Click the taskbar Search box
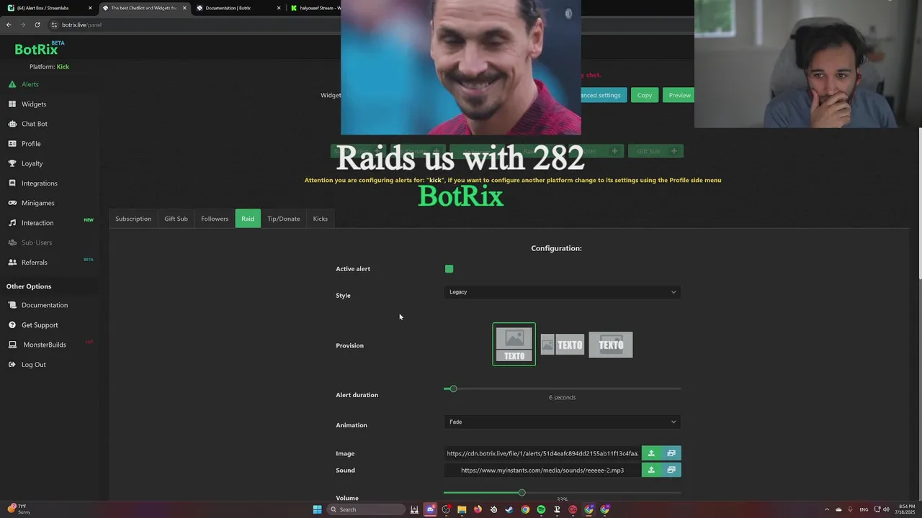Image resolution: width=922 pixels, height=518 pixels. point(366,509)
